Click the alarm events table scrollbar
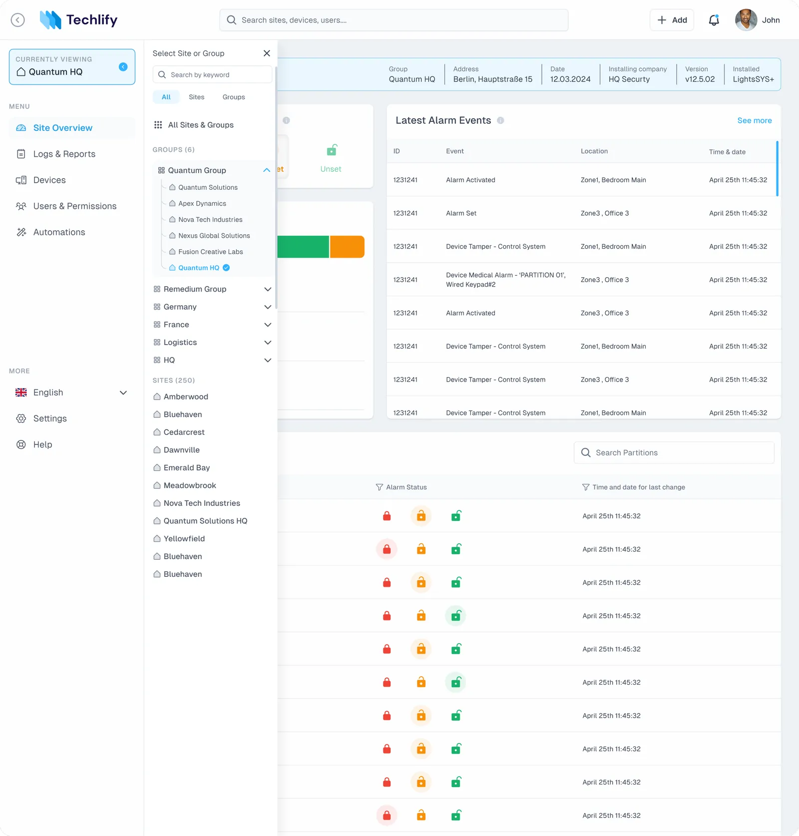 tap(777, 169)
